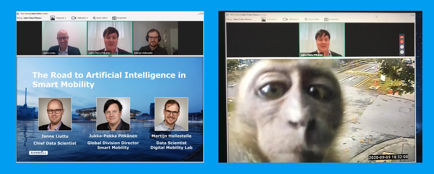Image resolution: width=434 pixels, height=174 pixels.
Task: Click the magnifier zoom icon in the right window
Action: (x=306, y=19)
